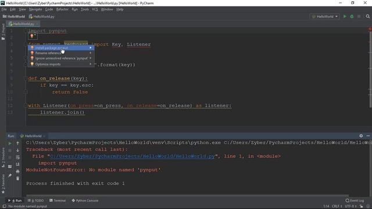Go down the stack trace with the down arrow

(x=17, y=150)
